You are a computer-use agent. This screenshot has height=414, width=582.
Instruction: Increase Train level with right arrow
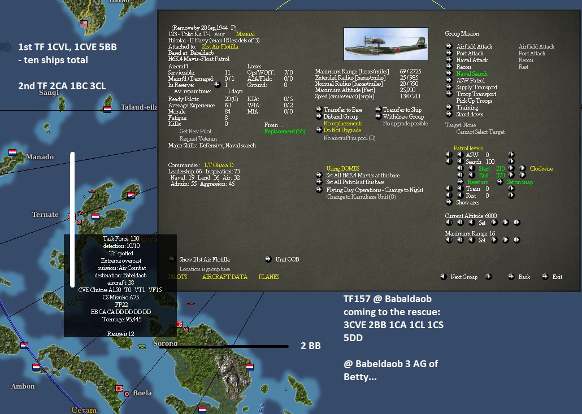pos(511,189)
